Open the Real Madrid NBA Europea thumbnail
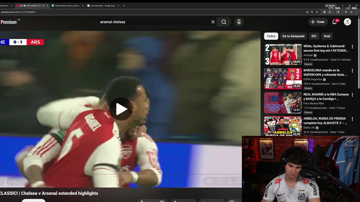 [x=283, y=103]
